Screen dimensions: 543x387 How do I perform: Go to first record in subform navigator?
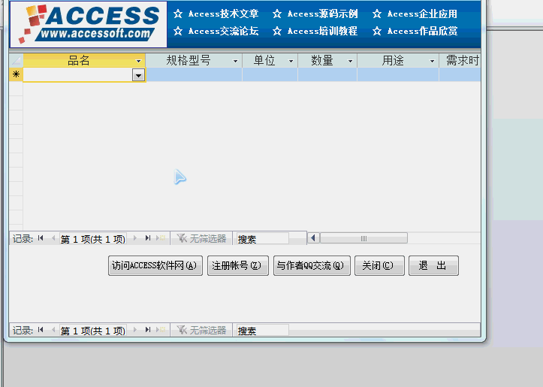point(41,238)
